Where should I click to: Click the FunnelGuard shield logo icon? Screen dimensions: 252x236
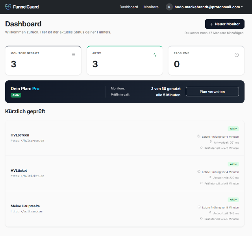pos(8,7)
